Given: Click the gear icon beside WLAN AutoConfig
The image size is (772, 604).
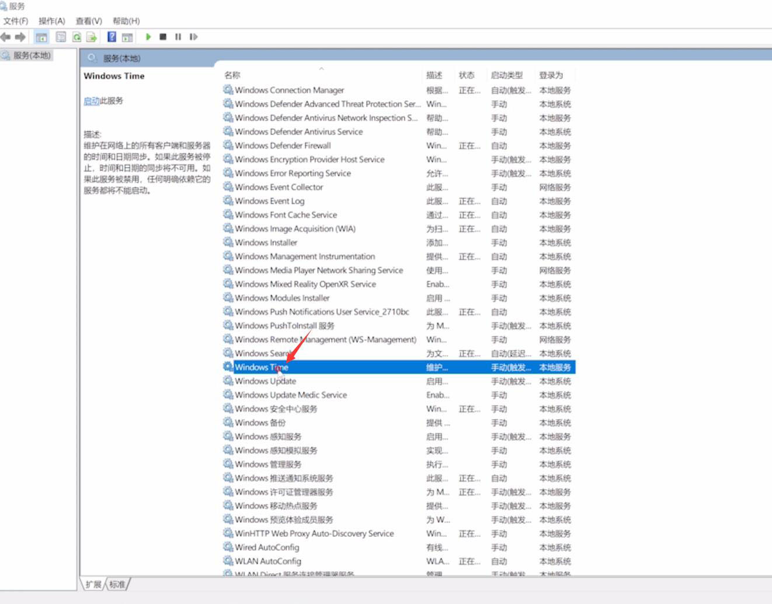Looking at the screenshot, I should coord(228,561).
